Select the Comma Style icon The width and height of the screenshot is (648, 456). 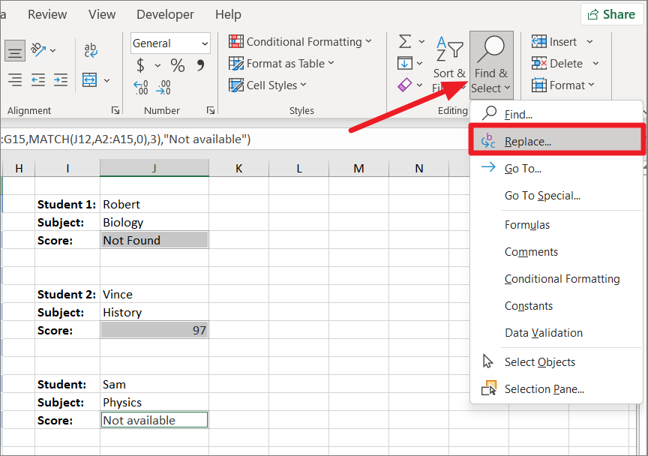pyautogui.click(x=199, y=66)
